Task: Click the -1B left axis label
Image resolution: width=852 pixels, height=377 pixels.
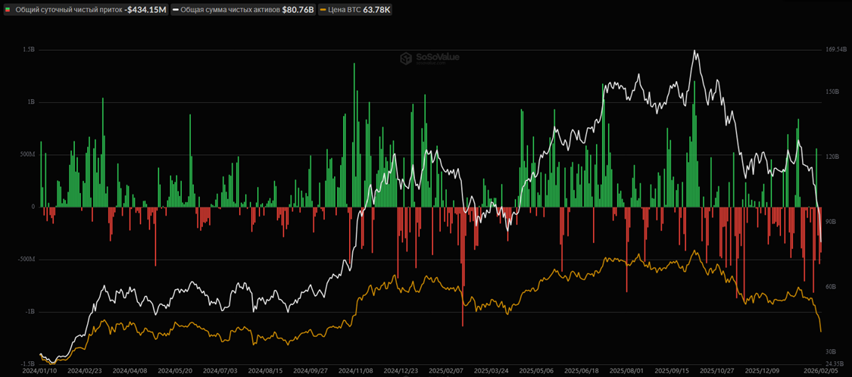Action: click(30, 311)
